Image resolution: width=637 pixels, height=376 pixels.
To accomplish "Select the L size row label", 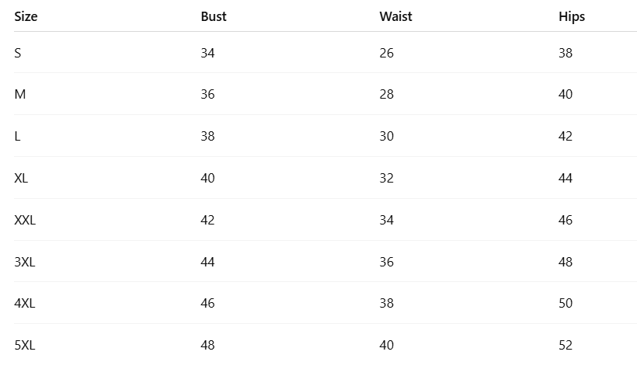I will tap(18, 136).
